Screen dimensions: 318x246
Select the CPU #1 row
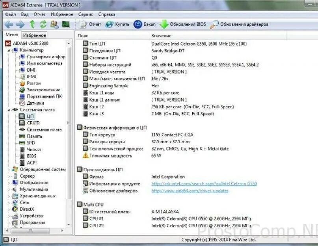pos(167,218)
